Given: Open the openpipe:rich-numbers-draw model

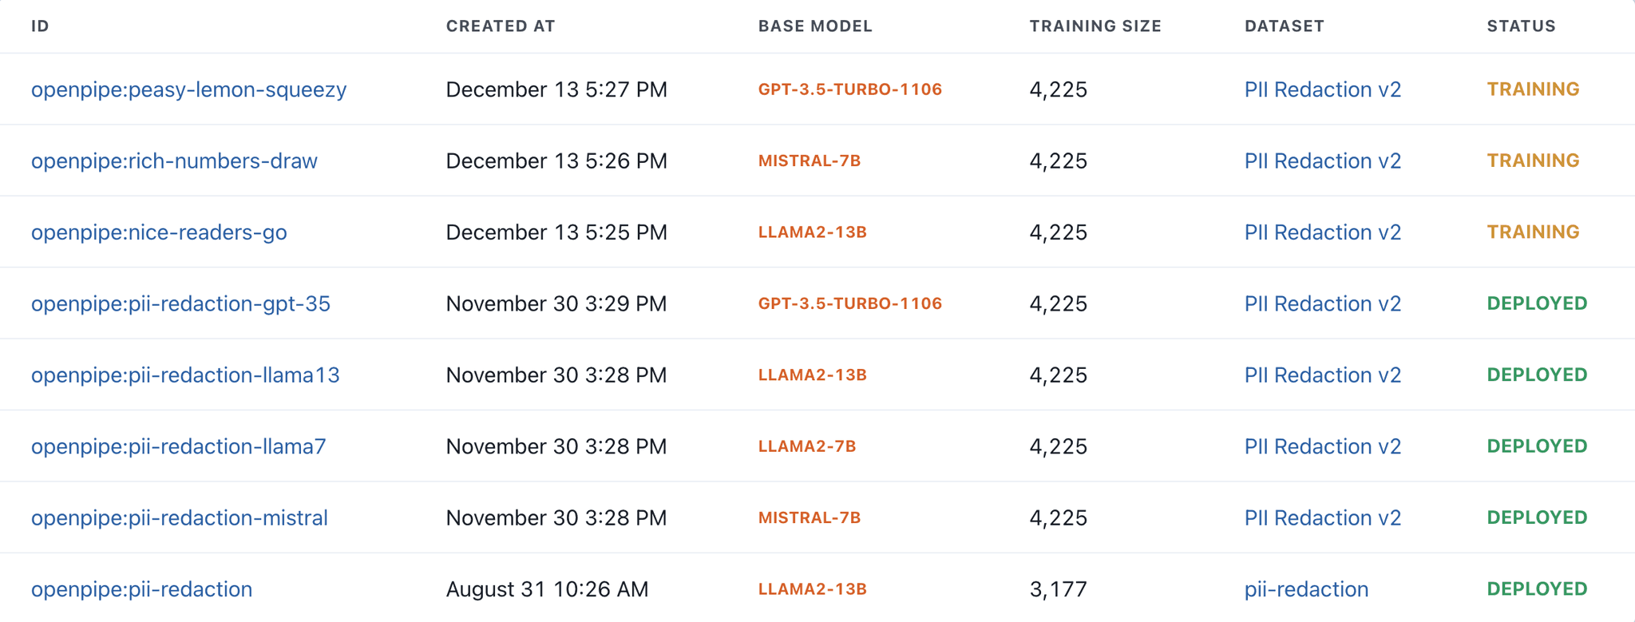Looking at the screenshot, I should (174, 160).
